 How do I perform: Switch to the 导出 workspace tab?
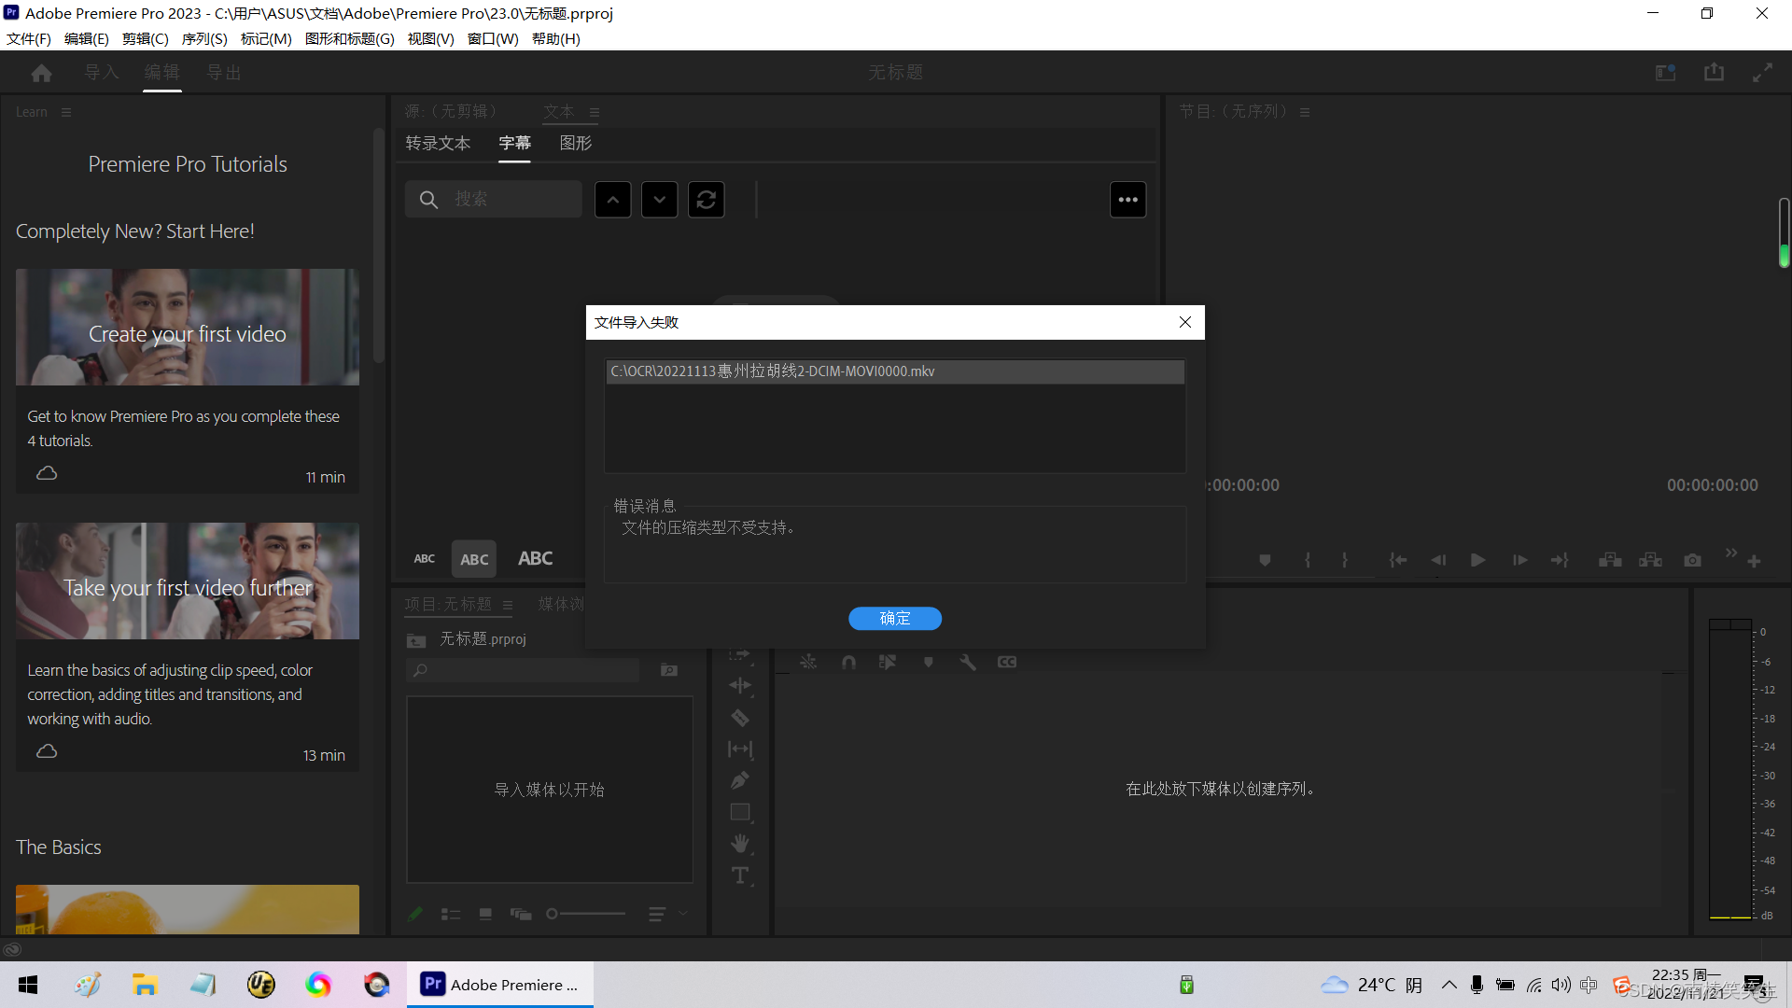pyautogui.click(x=224, y=72)
